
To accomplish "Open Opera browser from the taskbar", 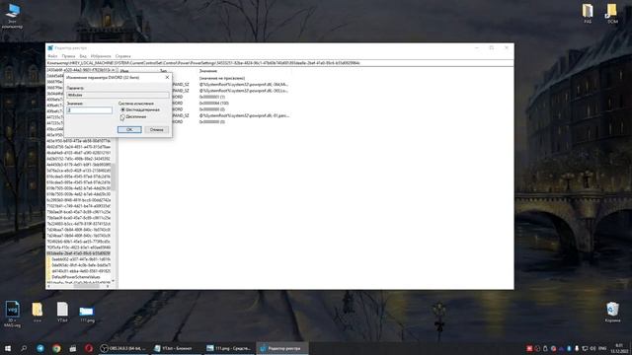I will tap(89, 348).
